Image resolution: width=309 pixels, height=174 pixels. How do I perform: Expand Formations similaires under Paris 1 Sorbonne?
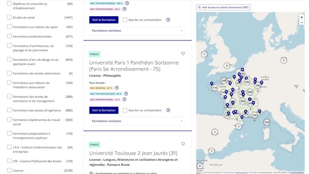[137, 121]
